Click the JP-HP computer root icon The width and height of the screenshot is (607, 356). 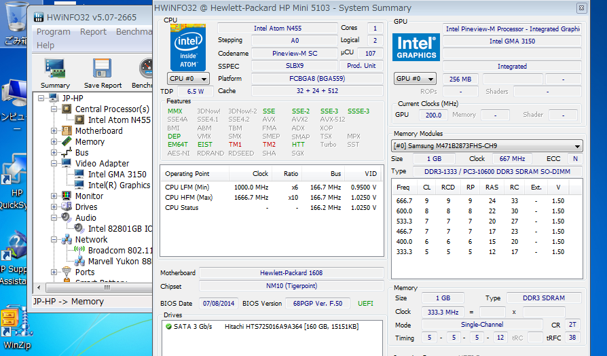54,98
